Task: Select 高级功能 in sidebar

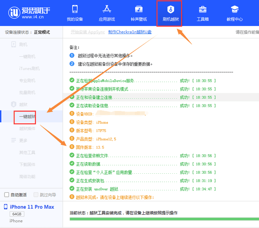Action: 27,177
